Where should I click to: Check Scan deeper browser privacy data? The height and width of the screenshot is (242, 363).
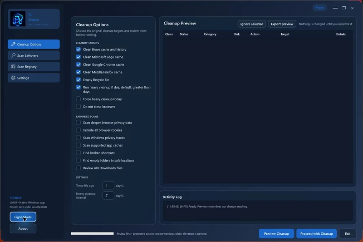point(78,123)
